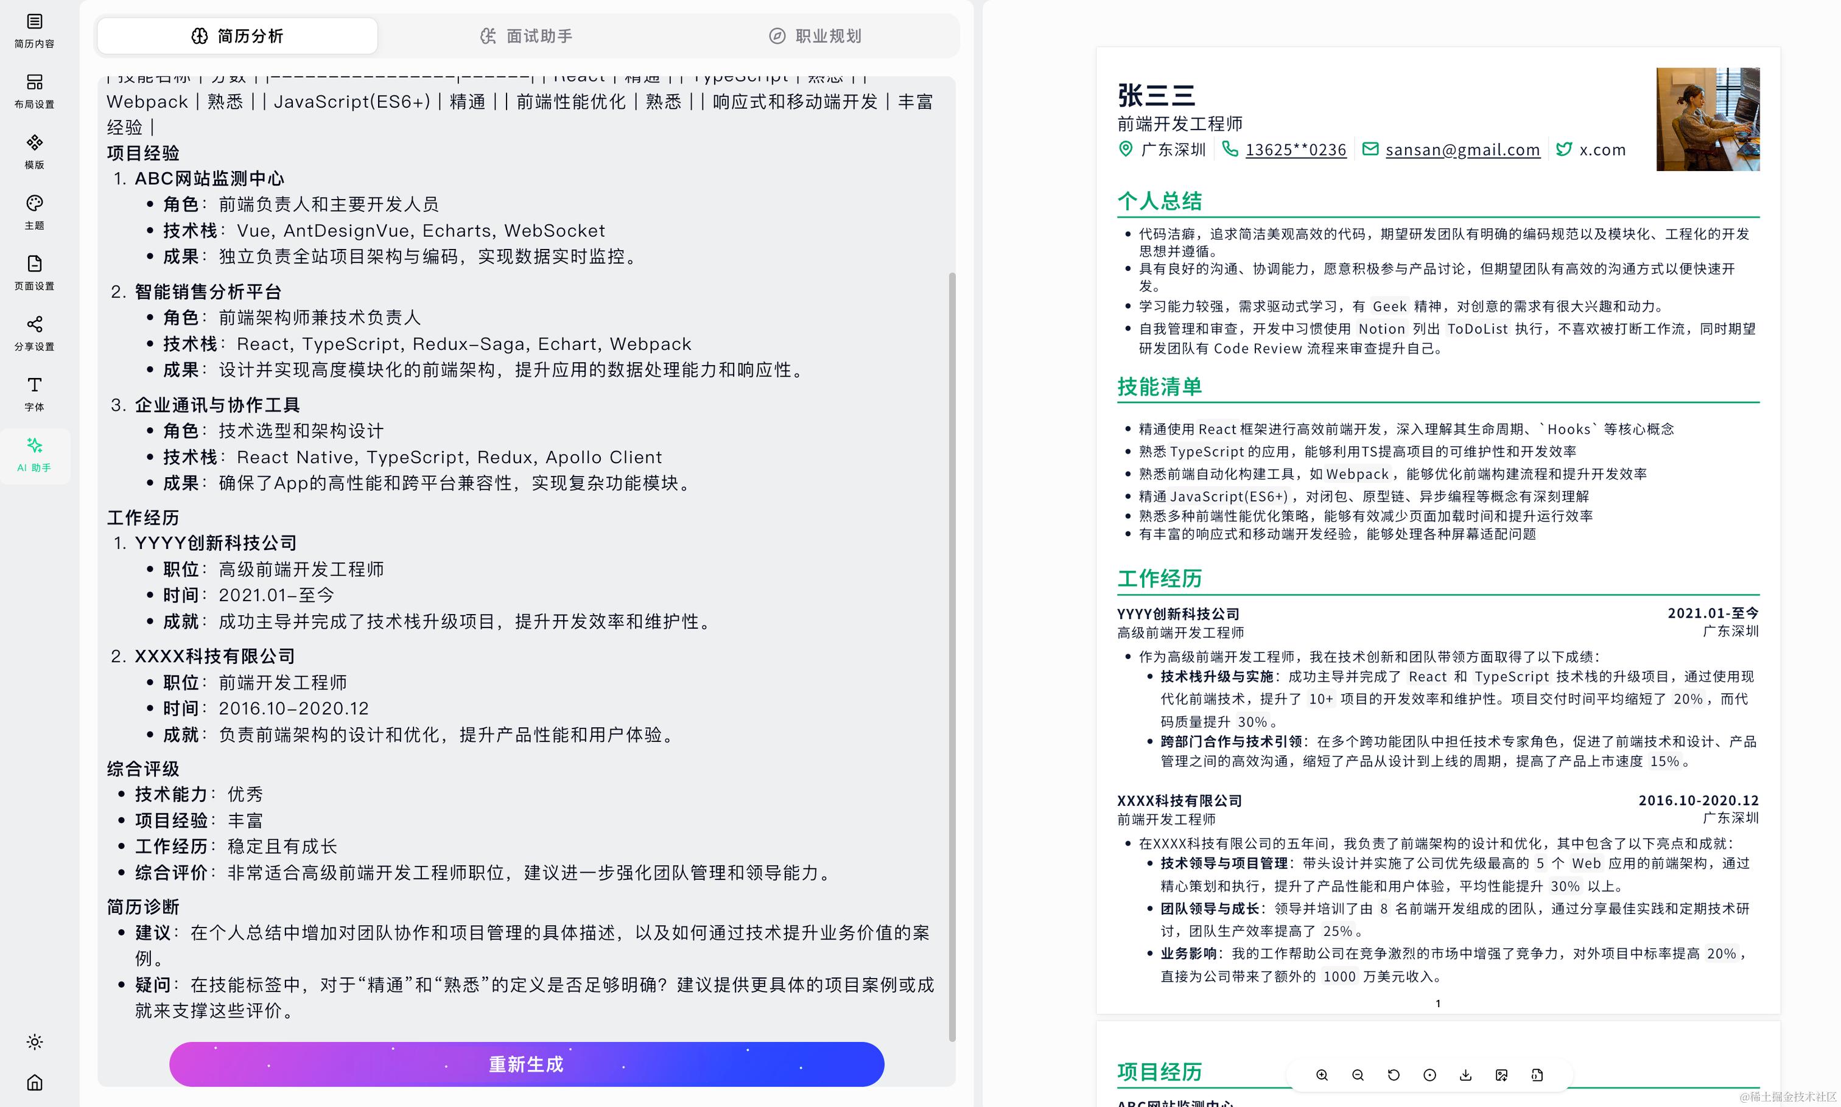Zoom out of the resume preview
This screenshot has height=1107, width=1841.
click(1358, 1075)
